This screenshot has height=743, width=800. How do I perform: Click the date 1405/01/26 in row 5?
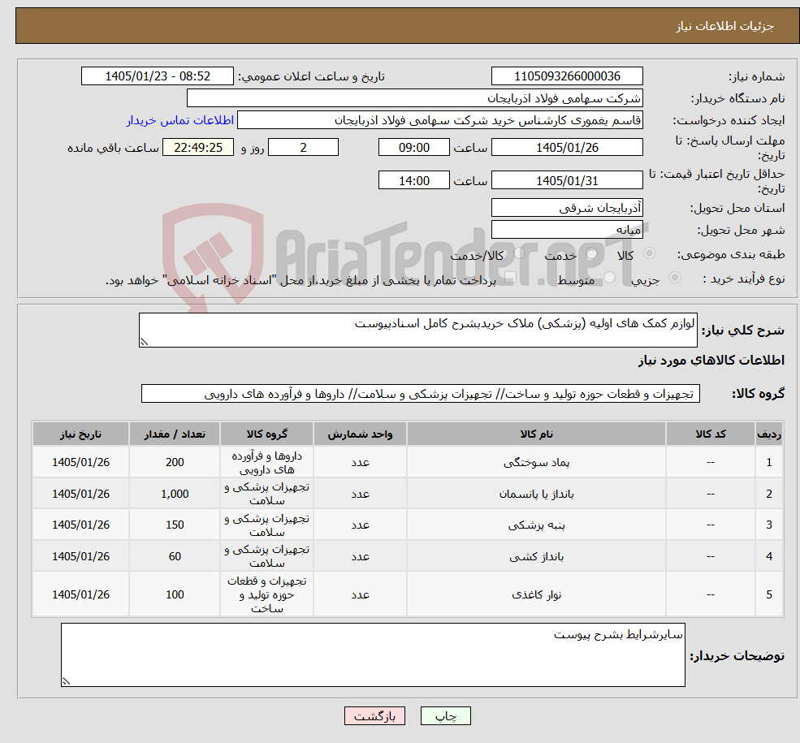pos(80,594)
